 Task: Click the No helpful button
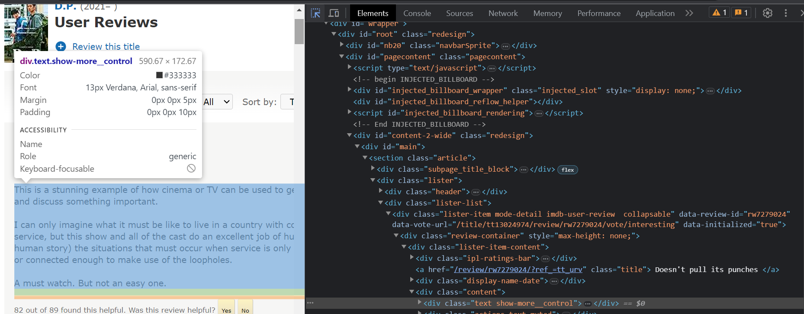[245, 308]
